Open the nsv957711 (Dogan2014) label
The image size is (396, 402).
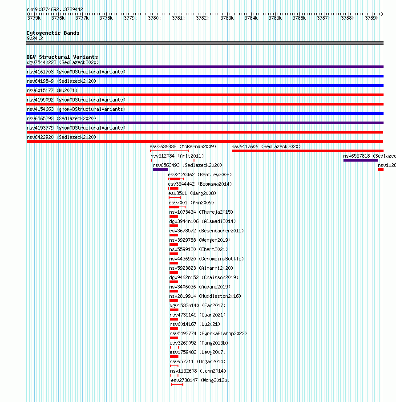(198, 362)
